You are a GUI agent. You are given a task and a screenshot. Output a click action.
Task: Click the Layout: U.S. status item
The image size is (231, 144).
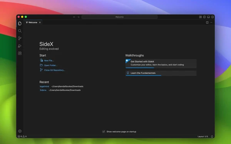(203, 136)
